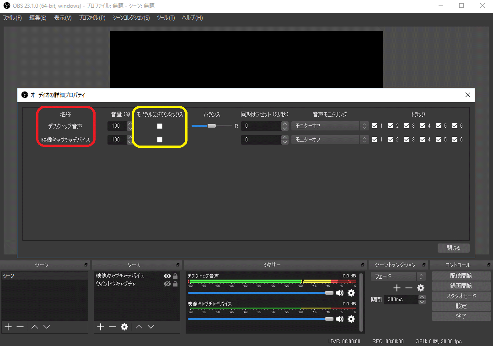Toggle lock on ウィンドウキャプチャ source
The width and height of the screenshot is (493, 346).
point(175,284)
